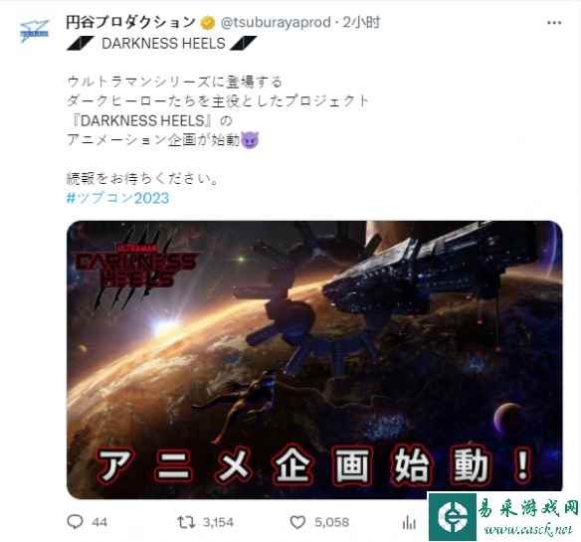
Task: Click the gold verified badge
Action: [208, 23]
